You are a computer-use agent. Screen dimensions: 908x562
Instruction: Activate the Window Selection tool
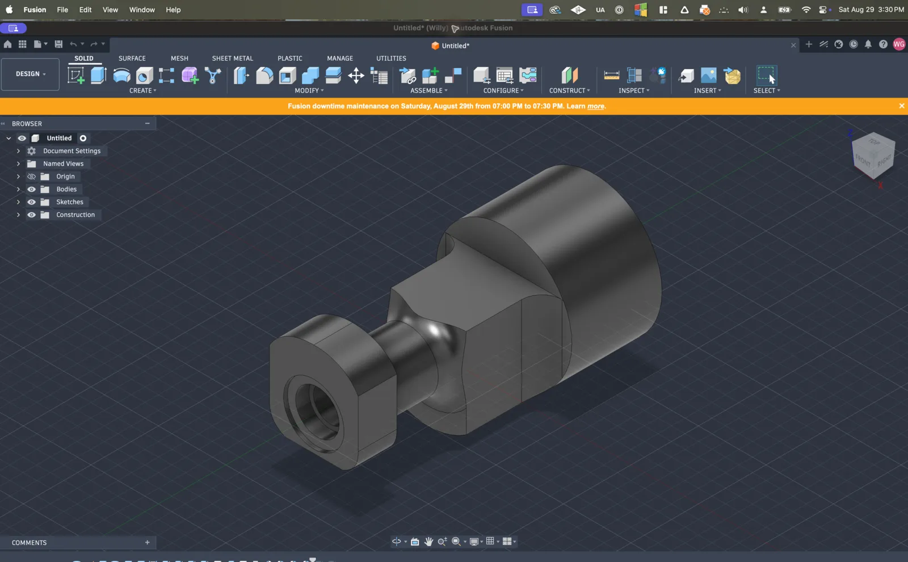coord(767,75)
